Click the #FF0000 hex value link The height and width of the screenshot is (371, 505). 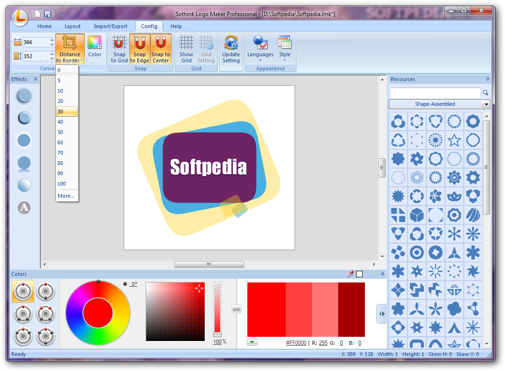click(x=296, y=343)
